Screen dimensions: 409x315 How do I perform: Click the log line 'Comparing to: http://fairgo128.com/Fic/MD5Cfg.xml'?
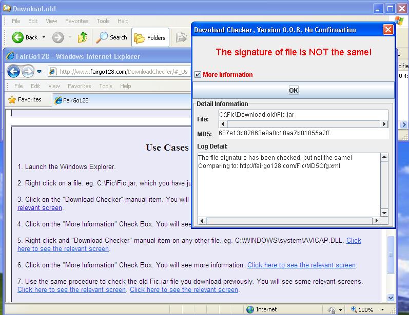pyautogui.click(x=269, y=166)
